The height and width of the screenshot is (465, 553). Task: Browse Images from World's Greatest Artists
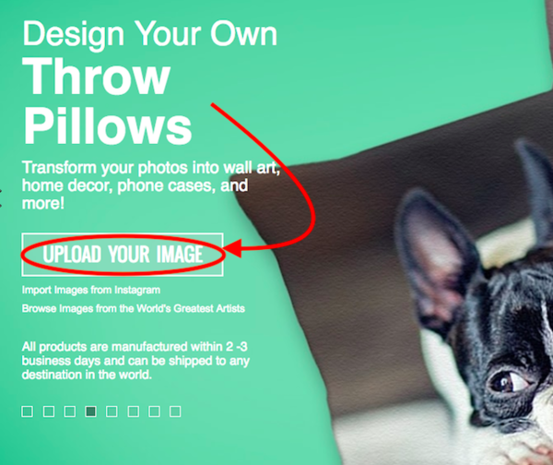134,308
